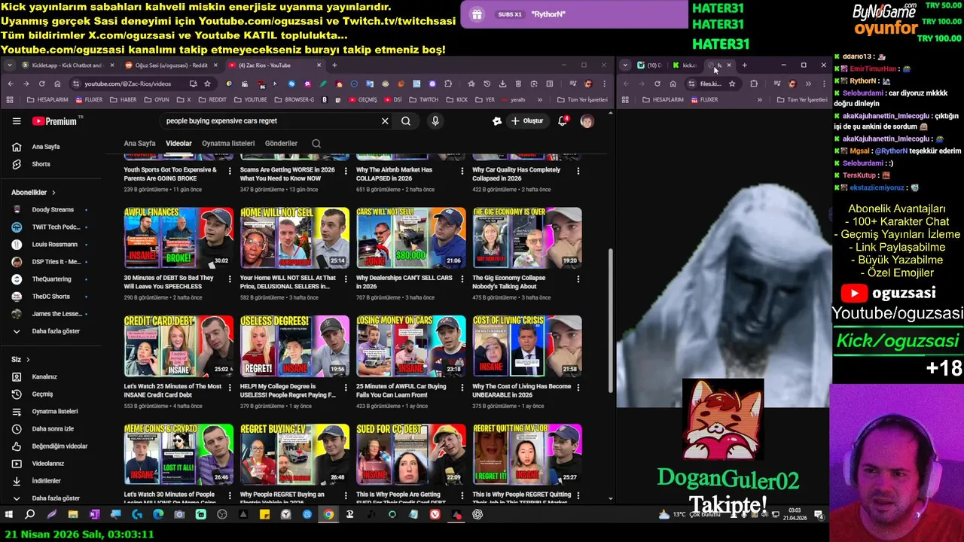
Task: Open Vivaldi browser from the taskbar
Action: (x=435, y=515)
